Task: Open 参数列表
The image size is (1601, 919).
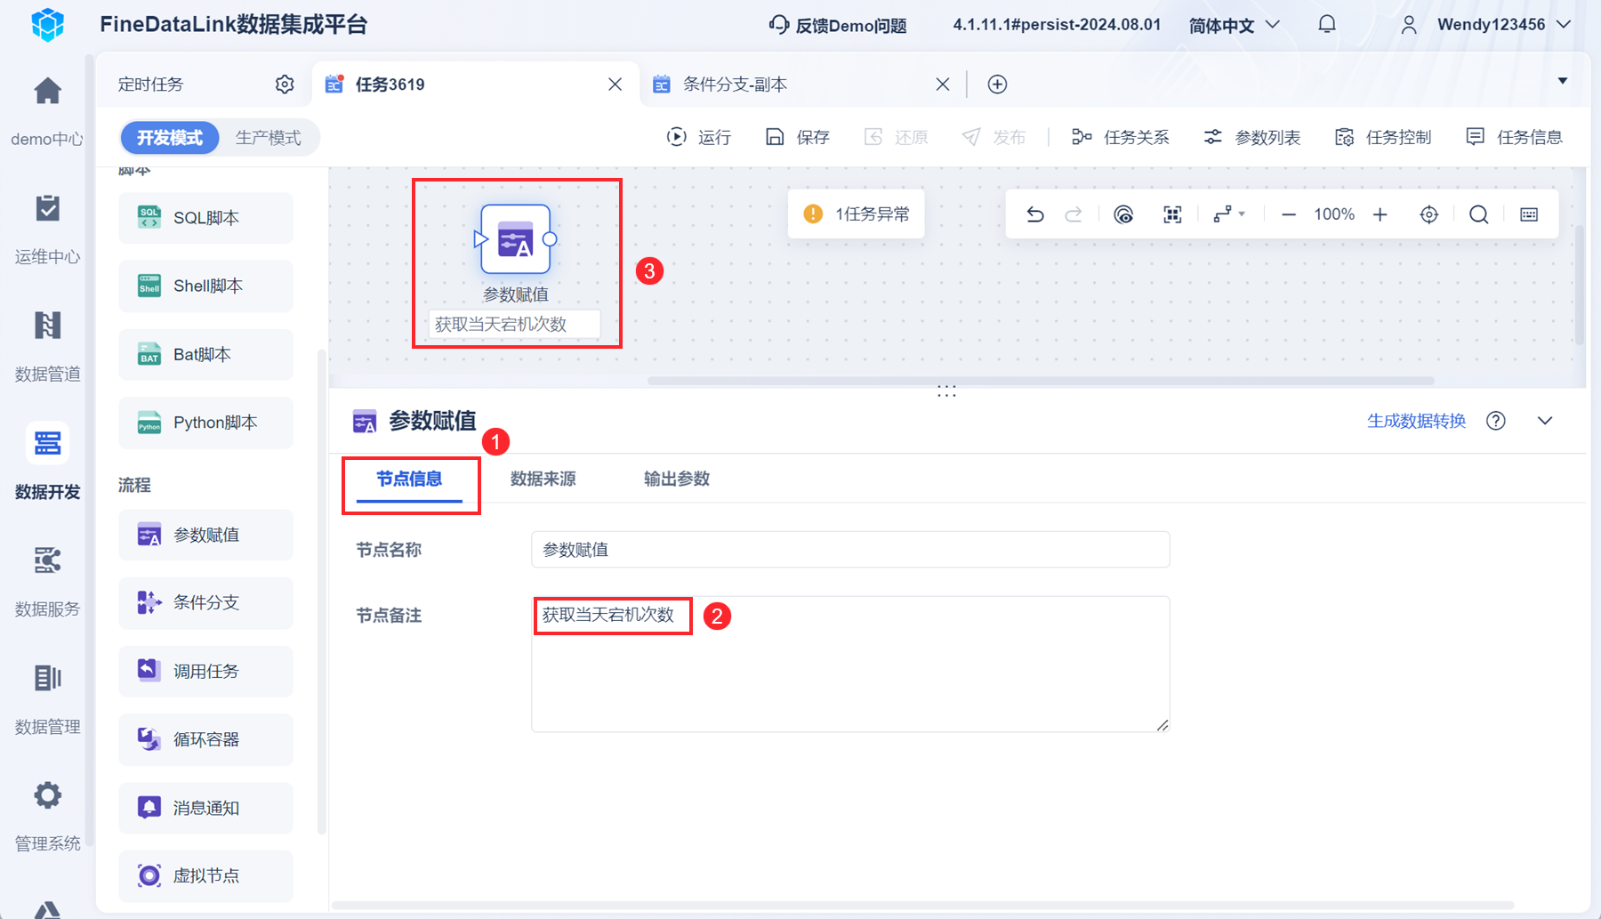Action: pos(1252,137)
